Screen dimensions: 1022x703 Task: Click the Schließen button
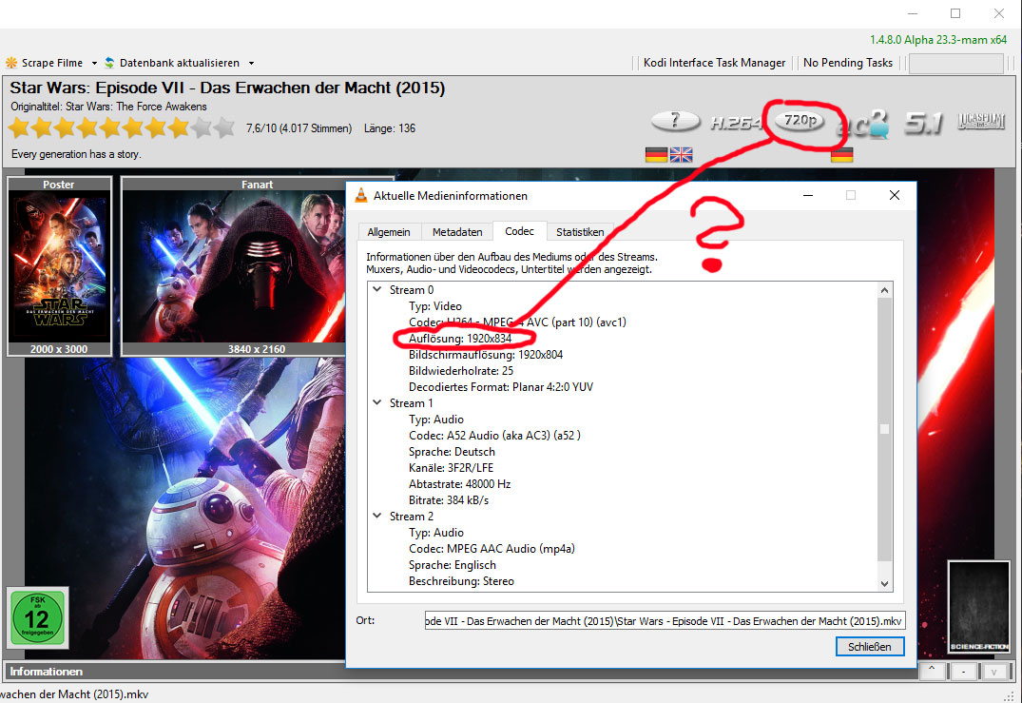pos(870,646)
